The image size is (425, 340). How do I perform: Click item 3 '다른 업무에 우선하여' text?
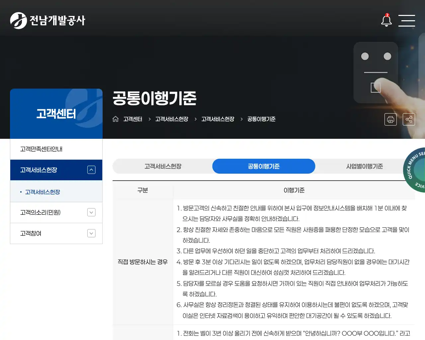(x=276, y=251)
